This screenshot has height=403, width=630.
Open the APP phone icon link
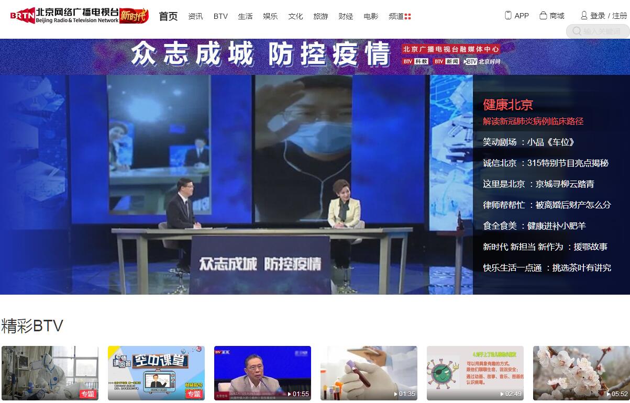coord(508,16)
